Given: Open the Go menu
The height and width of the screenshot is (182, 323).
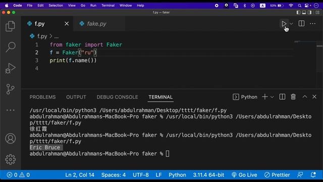Looking at the screenshot, I should (x=83, y=6).
